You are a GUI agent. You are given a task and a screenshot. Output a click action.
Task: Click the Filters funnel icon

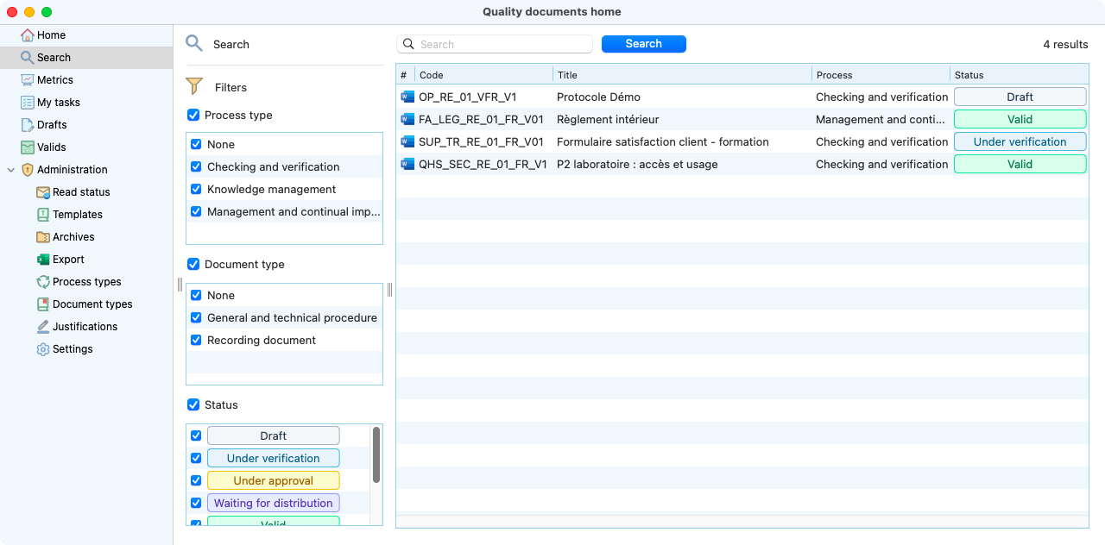[x=194, y=86]
